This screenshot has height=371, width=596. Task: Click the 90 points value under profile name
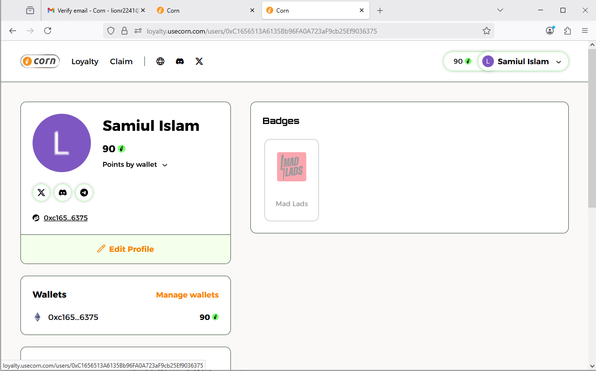(x=114, y=149)
